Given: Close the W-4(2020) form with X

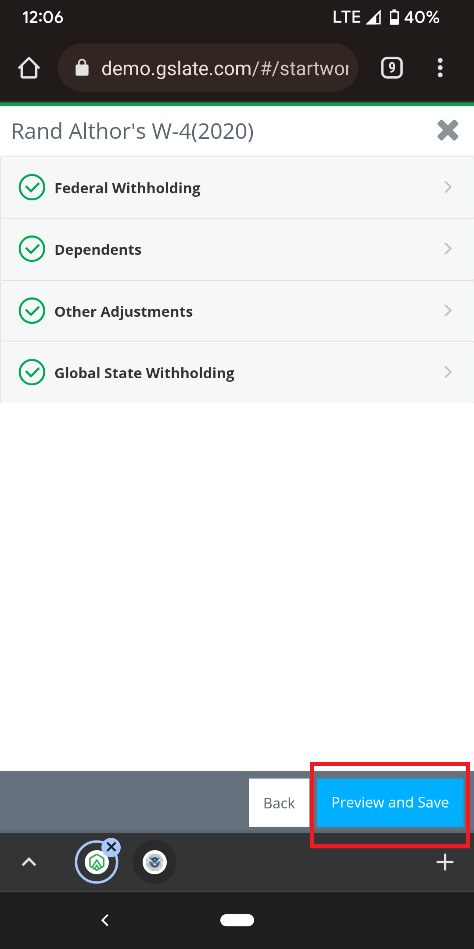Looking at the screenshot, I should point(448,130).
